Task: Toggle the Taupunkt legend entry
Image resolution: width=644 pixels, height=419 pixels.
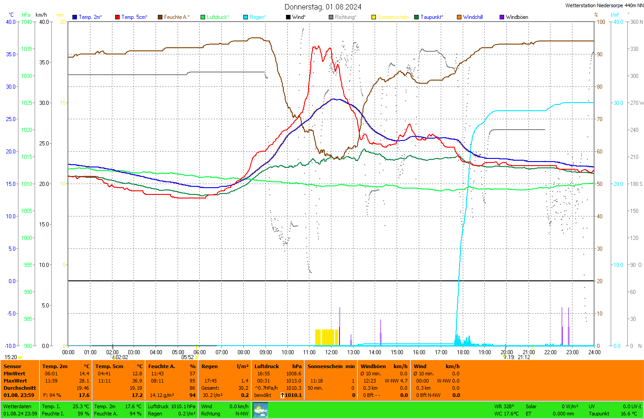Action: point(431,17)
